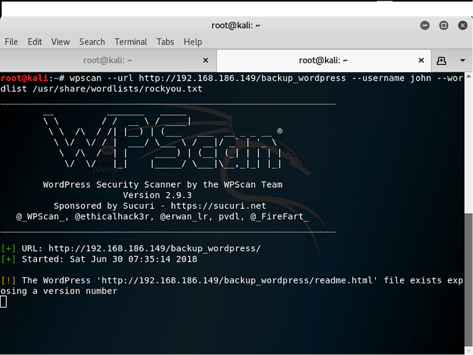Open the Help menu
Image resolution: width=473 pixels, height=355 pixels.
click(x=193, y=42)
